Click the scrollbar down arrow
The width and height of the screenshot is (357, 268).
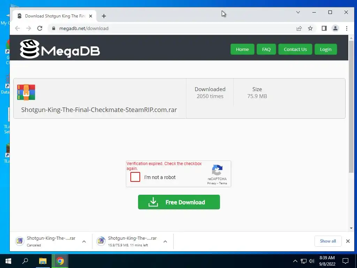(351, 228)
